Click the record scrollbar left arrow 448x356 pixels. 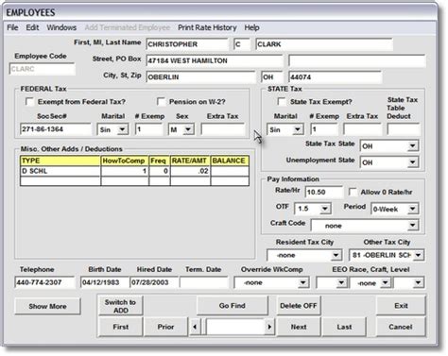[195, 327]
